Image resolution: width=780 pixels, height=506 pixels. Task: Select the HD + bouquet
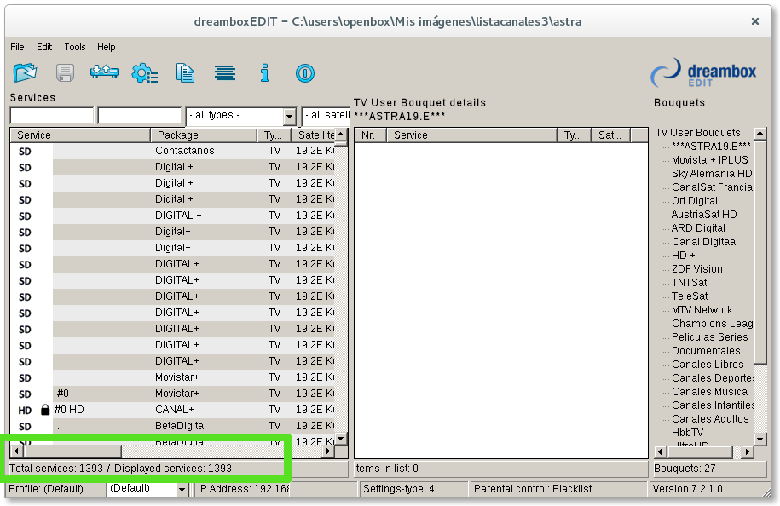click(684, 256)
